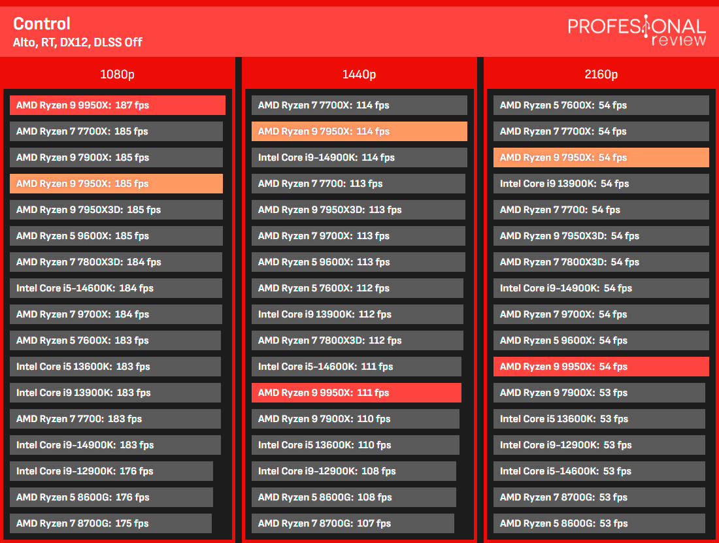
Task: Click 'AMD Ryzen 9 7950X: 185 fps' bar
Action: [116, 184]
